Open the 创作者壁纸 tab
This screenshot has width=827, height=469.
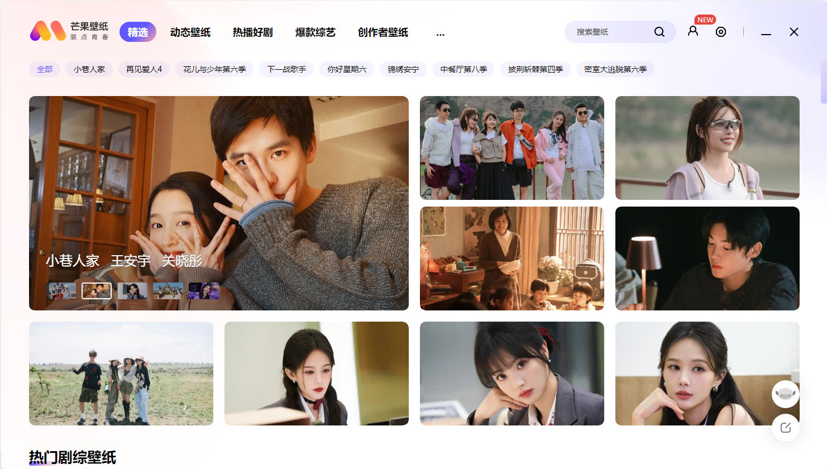[383, 32]
